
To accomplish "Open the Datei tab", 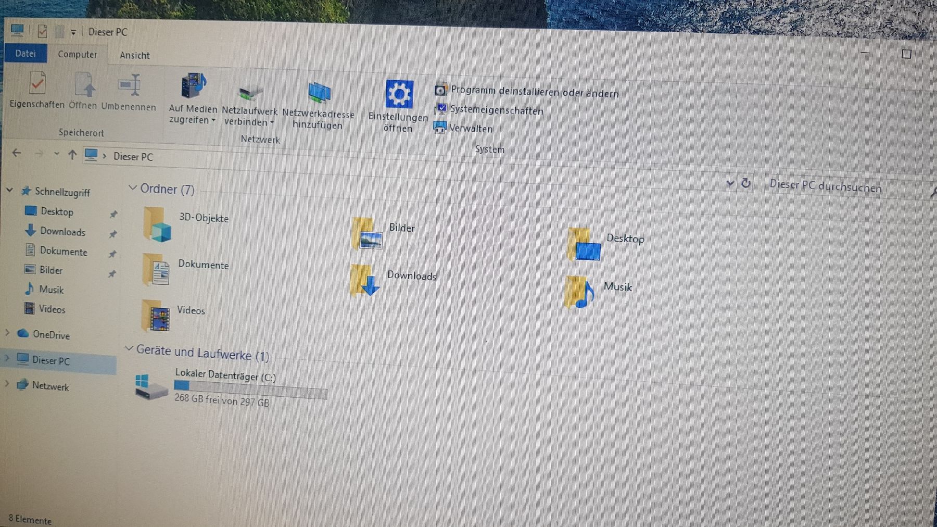I will 26,54.
